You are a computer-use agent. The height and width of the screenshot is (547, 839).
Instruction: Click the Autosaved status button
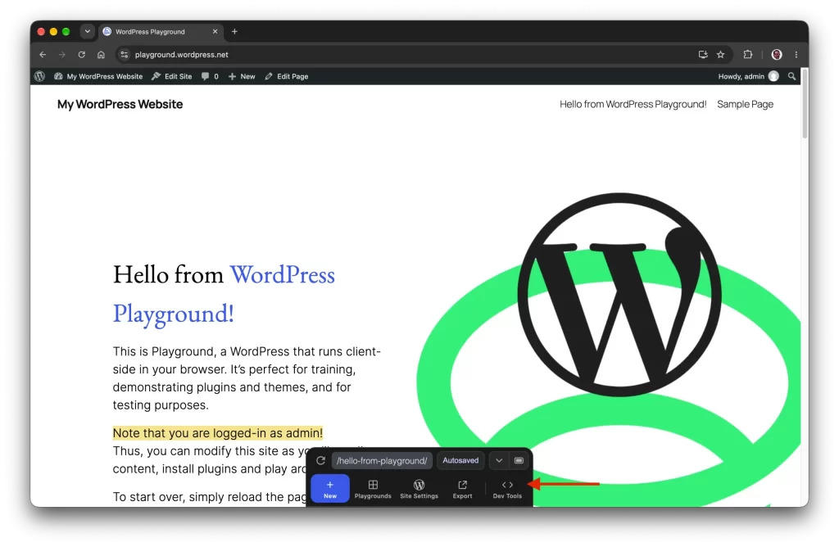pyautogui.click(x=460, y=460)
